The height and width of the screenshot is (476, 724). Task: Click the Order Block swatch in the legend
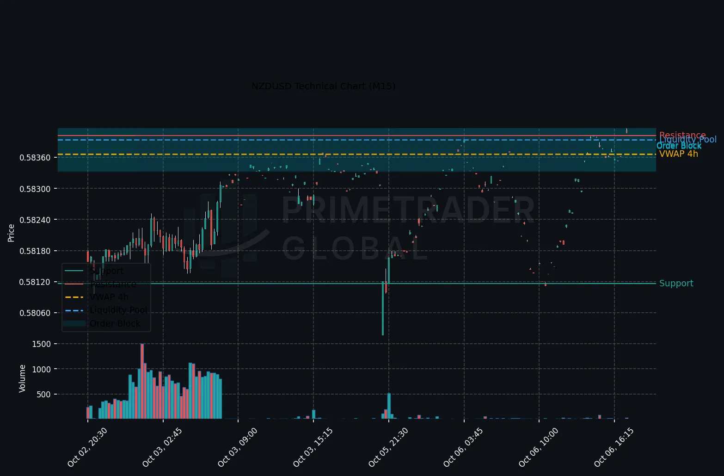point(75,323)
